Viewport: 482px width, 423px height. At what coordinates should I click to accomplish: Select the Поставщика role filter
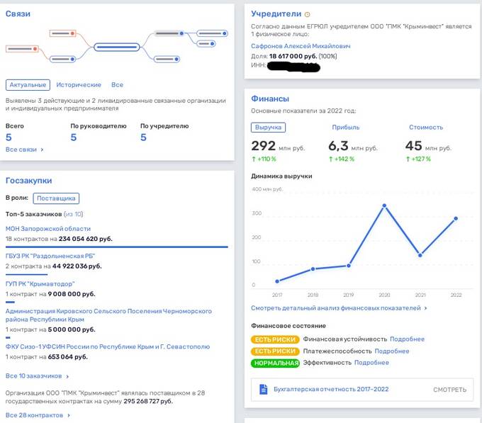tap(56, 198)
